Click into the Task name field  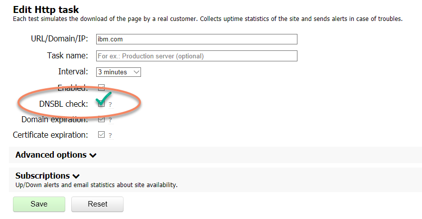tap(196, 56)
